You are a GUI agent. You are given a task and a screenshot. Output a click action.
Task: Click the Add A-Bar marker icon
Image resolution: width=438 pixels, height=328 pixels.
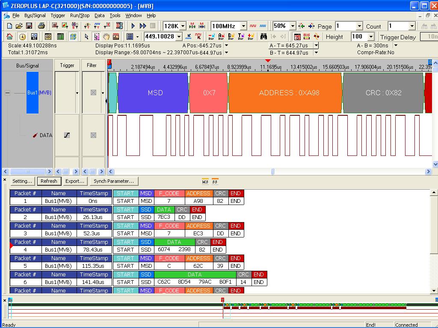tap(221, 36)
